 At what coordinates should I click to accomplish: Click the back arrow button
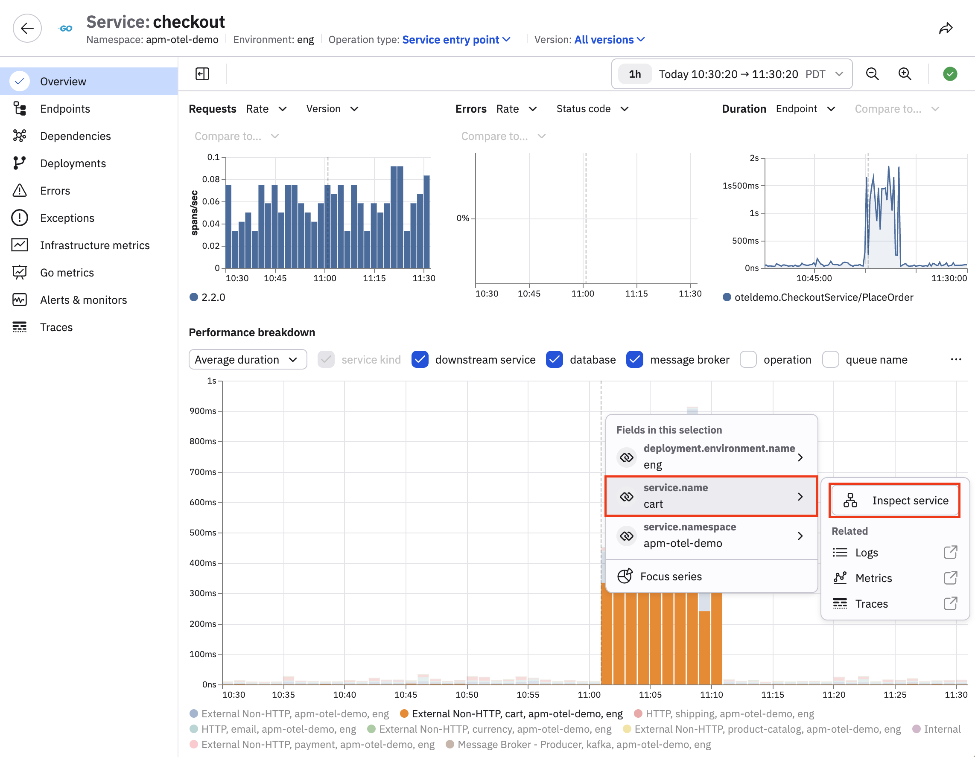[27, 28]
